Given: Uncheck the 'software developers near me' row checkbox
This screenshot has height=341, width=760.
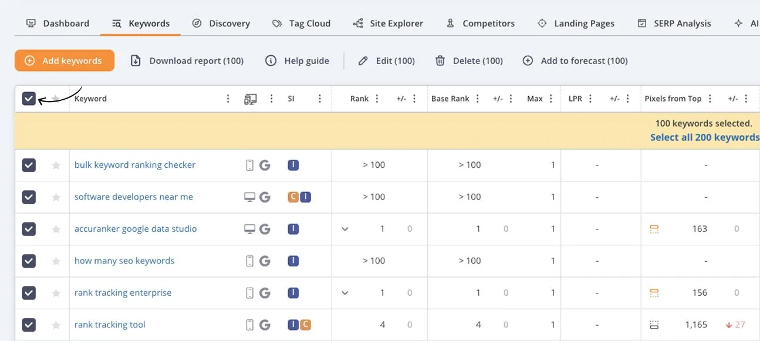Looking at the screenshot, I should (29, 197).
